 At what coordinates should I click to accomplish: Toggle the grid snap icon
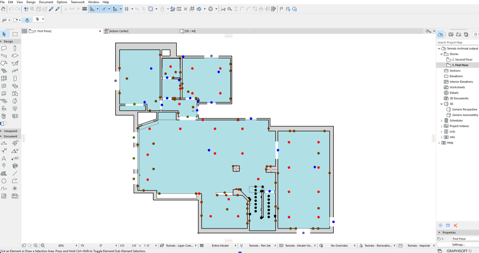tap(126, 9)
